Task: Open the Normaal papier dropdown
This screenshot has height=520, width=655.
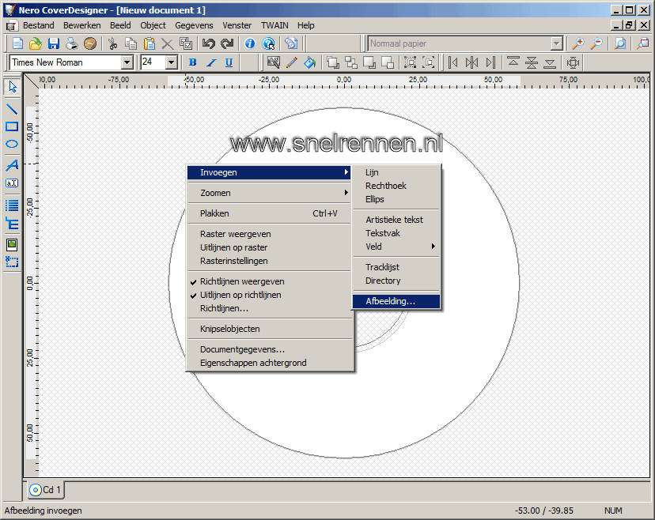Action: (556, 43)
